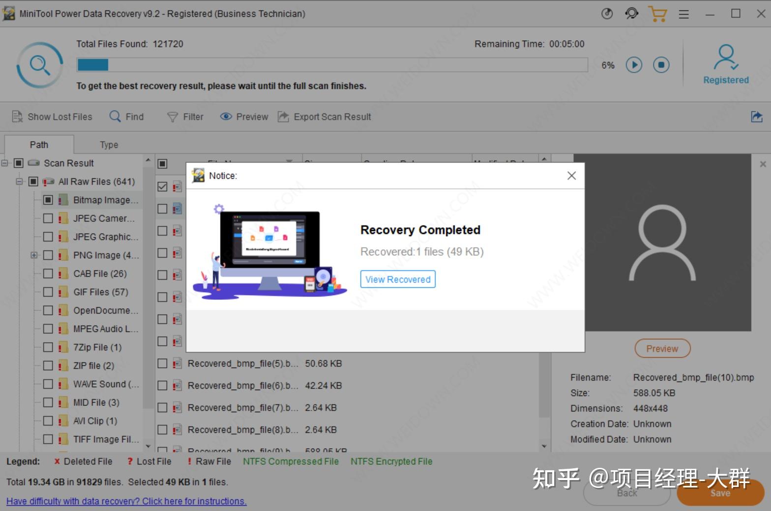The height and width of the screenshot is (511, 771).
Task: Click the Recovered_bmp_file(8) file icon
Action: [x=178, y=430]
